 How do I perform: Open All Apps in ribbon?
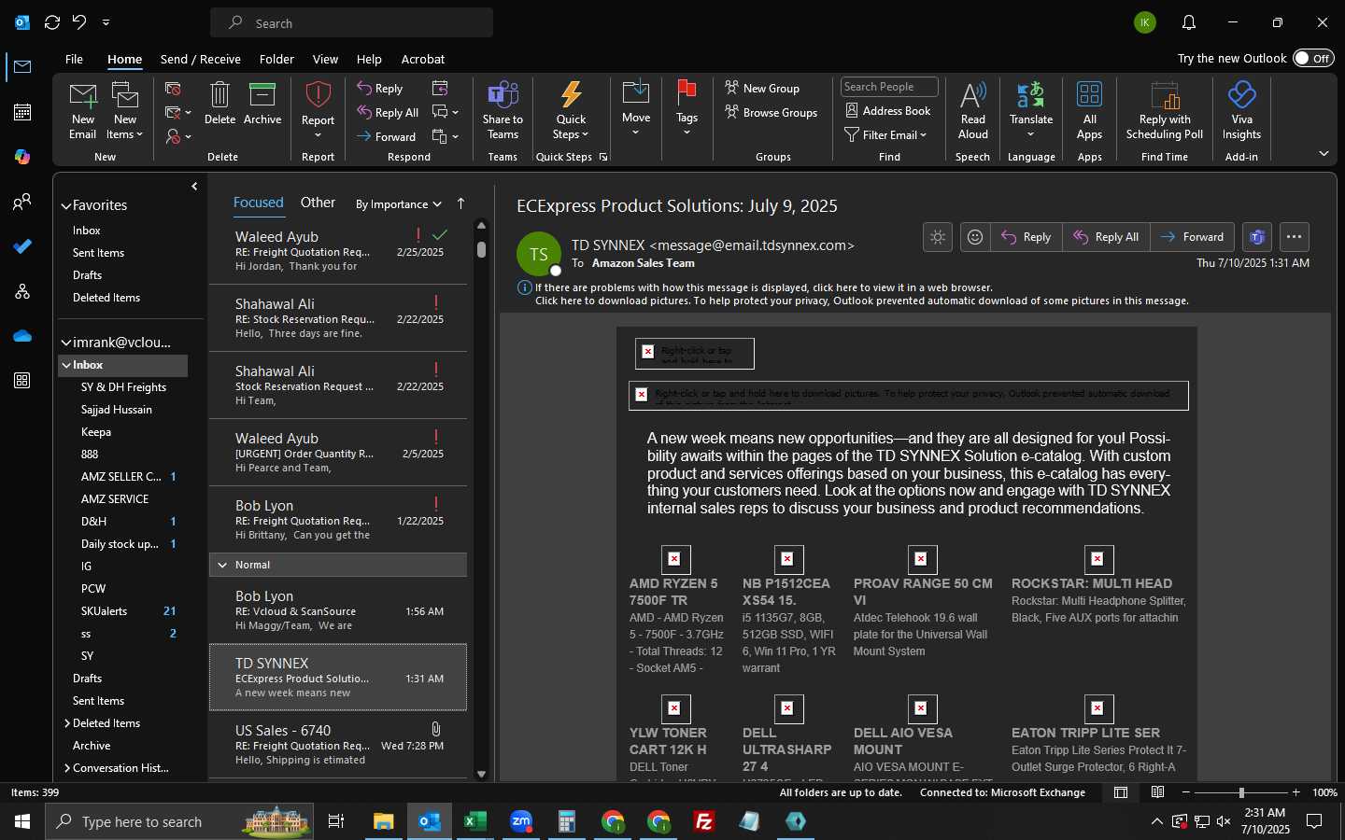(x=1089, y=110)
